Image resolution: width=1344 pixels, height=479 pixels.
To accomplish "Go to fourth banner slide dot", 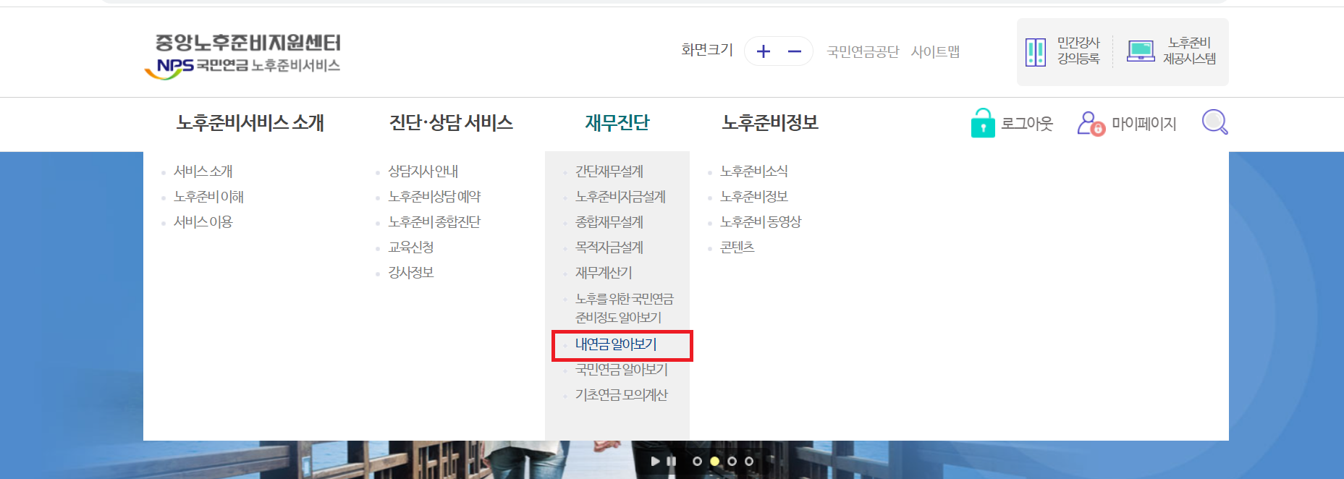I will tap(749, 461).
